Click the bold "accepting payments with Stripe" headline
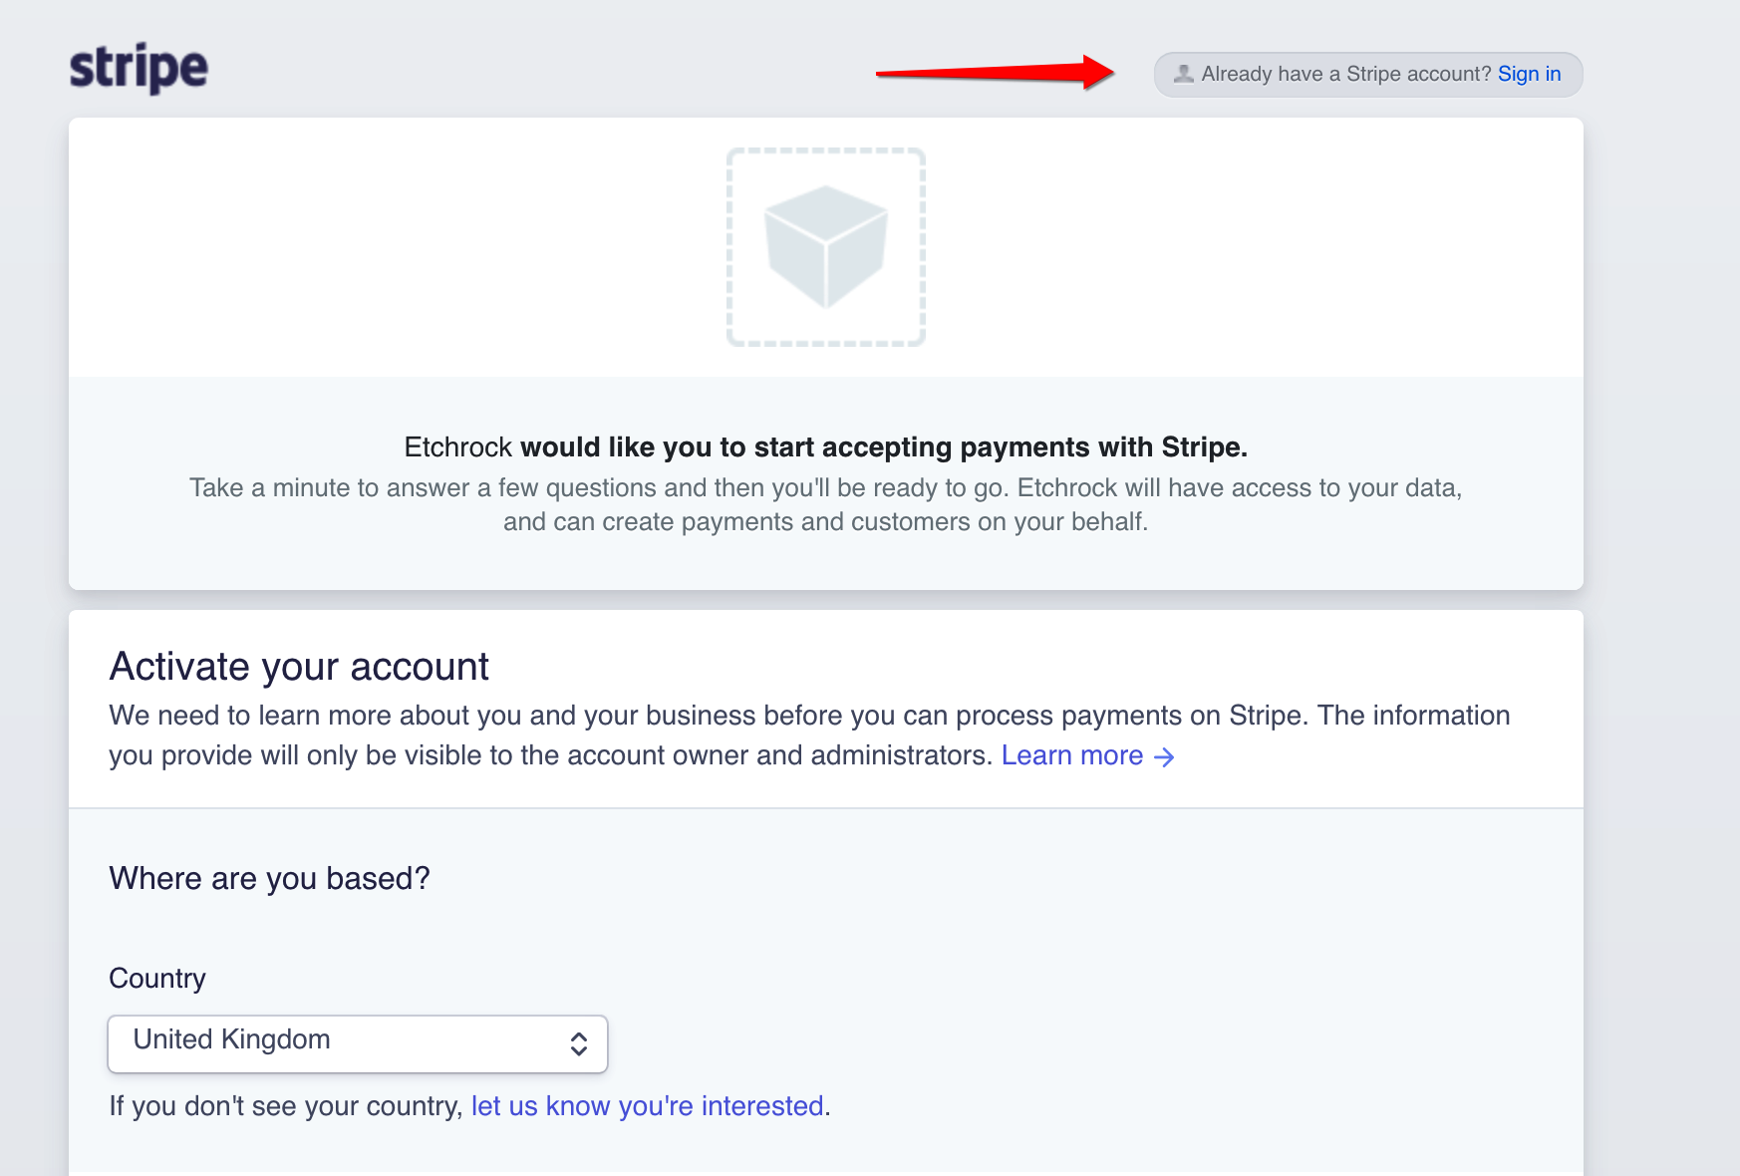1740x1176 pixels. 883,447
